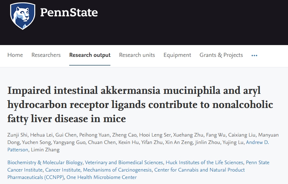The width and height of the screenshot is (288, 184).
Task: Open the more navigation options ellipsis
Action: 255,56
